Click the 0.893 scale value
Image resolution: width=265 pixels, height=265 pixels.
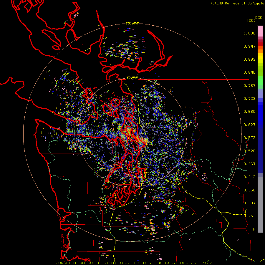[x=249, y=59]
